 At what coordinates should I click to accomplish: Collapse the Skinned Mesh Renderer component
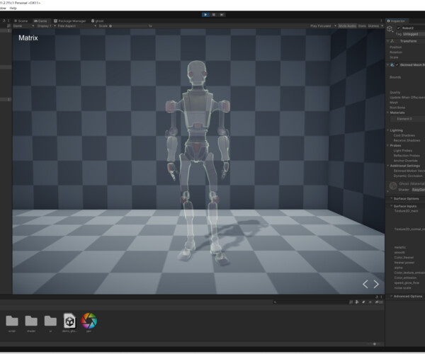point(387,65)
